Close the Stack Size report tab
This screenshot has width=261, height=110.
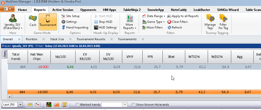click(x=70, y=39)
